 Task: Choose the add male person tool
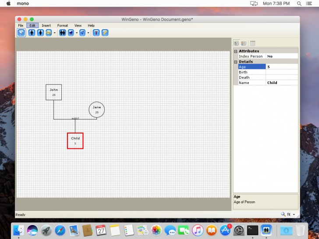coord(32,33)
